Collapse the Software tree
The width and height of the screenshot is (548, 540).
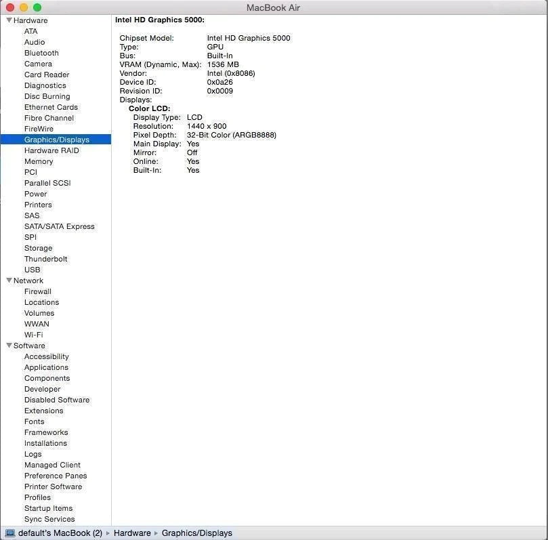pos(9,346)
